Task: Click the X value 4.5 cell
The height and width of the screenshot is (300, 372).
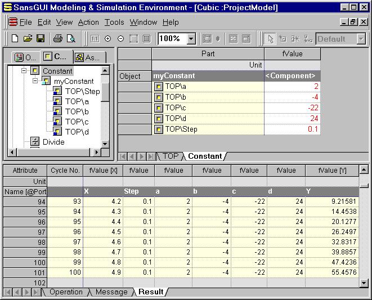Action: 103,232
